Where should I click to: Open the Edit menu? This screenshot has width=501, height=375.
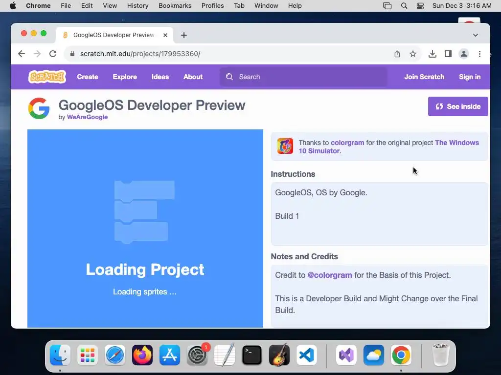pos(87,6)
